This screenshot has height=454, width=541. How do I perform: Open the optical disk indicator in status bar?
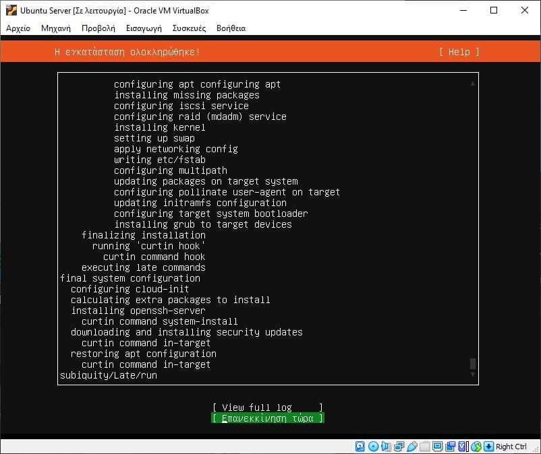point(373,447)
